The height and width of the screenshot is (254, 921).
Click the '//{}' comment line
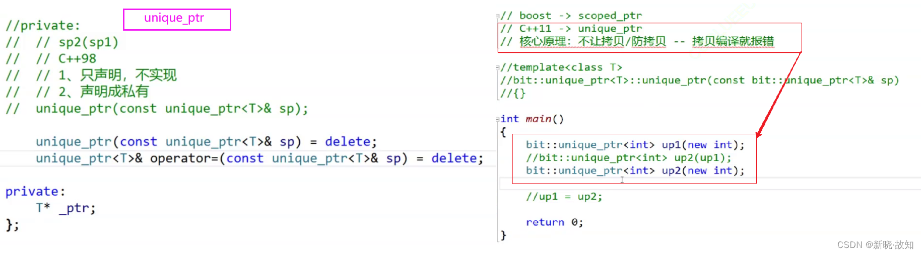pos(513,93)
